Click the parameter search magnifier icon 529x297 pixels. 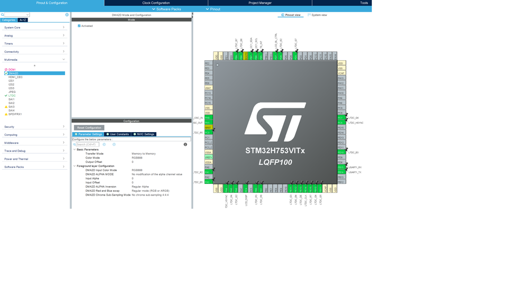click(x=74, y=144)
